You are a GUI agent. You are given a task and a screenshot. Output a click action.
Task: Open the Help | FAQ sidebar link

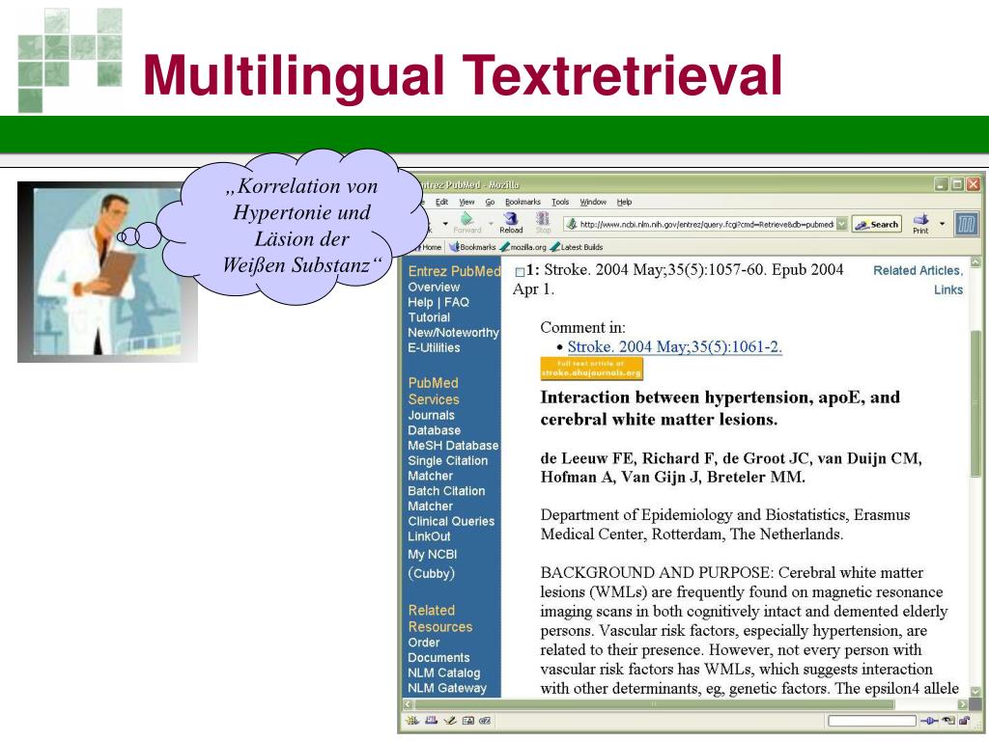click(438, 302)
